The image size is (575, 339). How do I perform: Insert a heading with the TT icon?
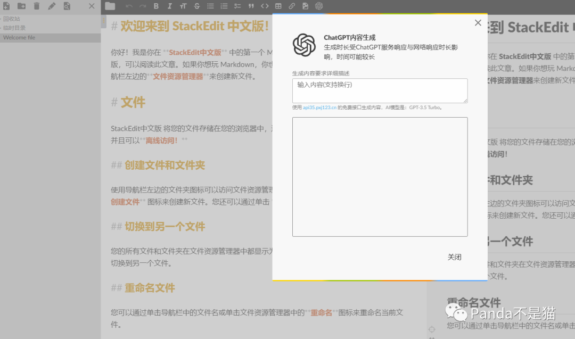click(183, 6)
